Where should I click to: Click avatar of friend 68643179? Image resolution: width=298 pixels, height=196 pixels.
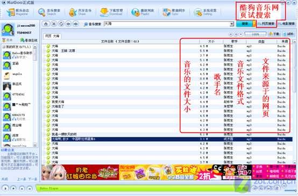pos(7,117)
